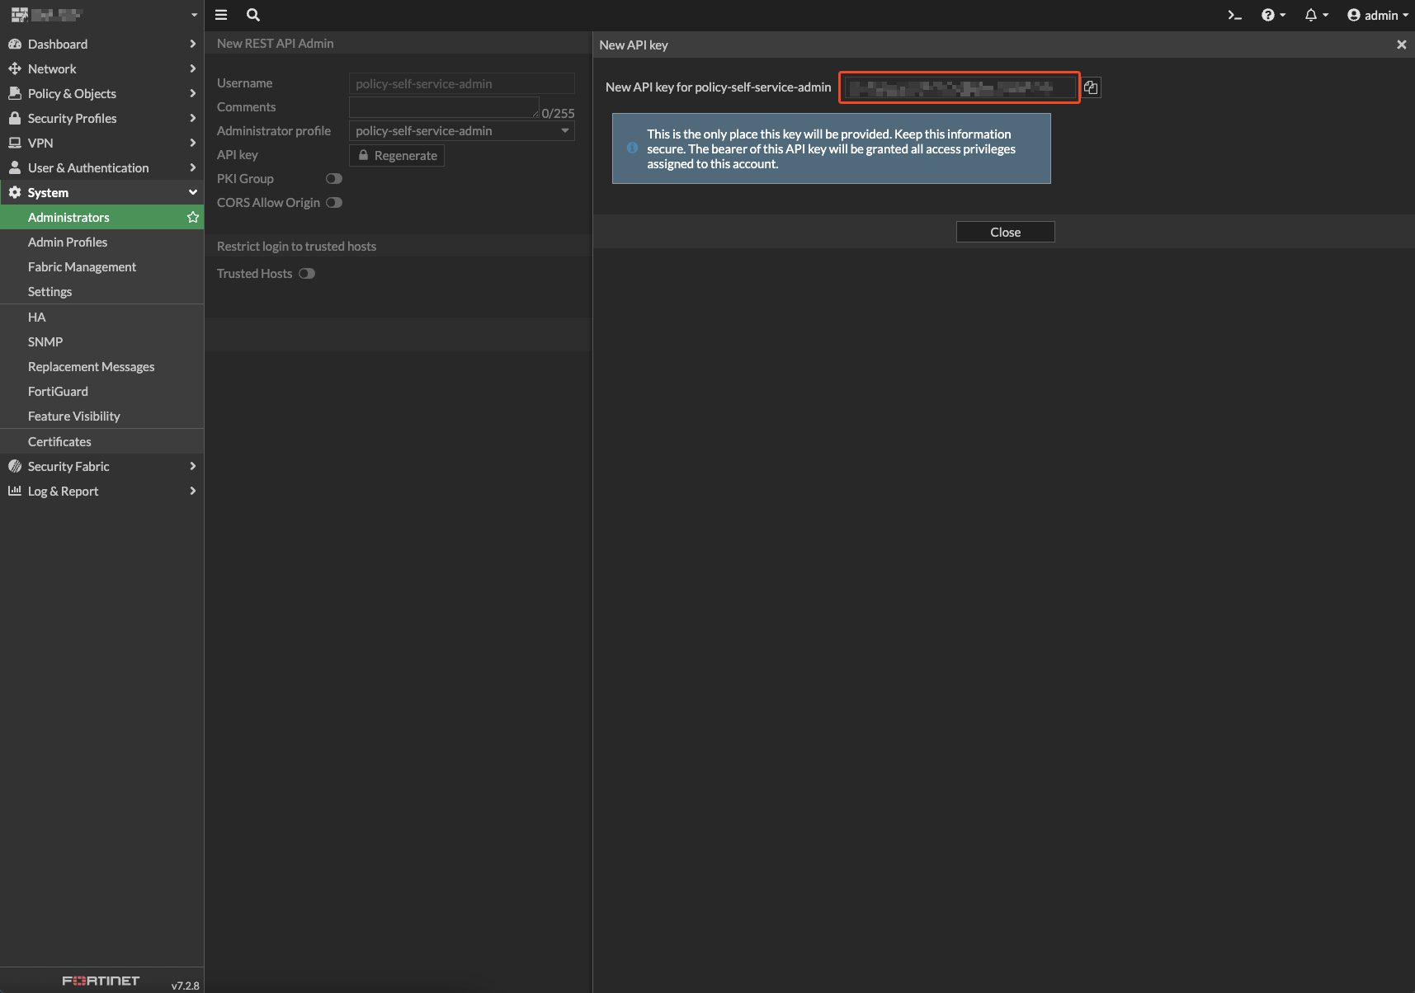Image resolution: width=1415 pixels, height=993 pixels.
Task: Open the help menu icon
Action: [x=1268, y=15]
